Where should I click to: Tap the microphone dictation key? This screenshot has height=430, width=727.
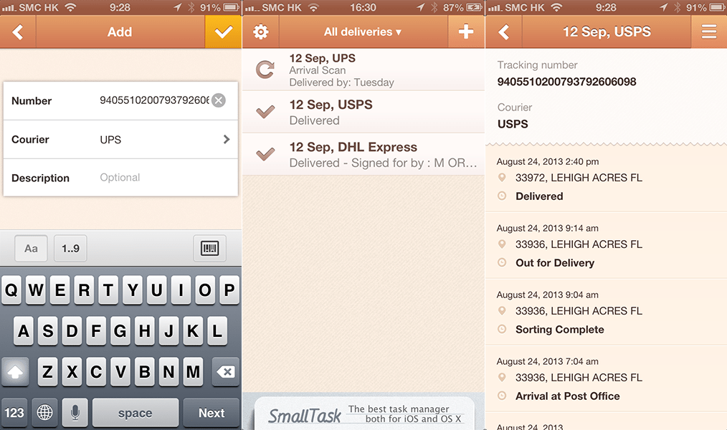pos(75,412)
